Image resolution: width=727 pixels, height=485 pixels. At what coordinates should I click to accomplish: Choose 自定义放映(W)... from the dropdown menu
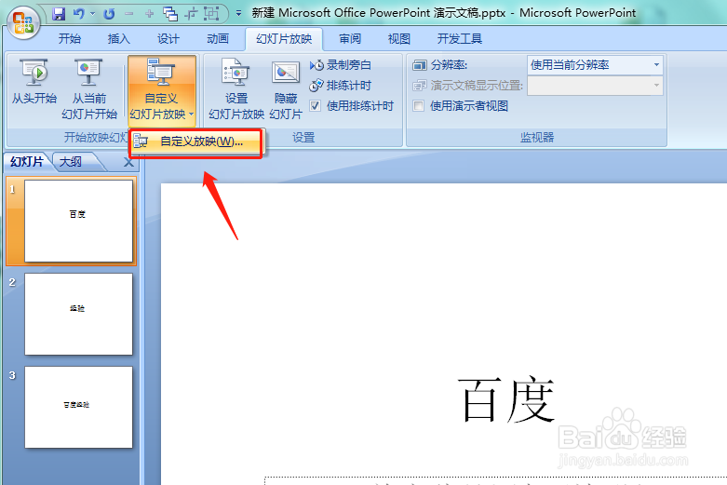coord(195,141)
